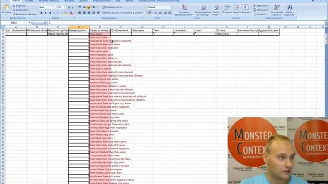Open Format as Table (Форматировать как таблицу)
Screen dimensions: 328x184
[203, 10]
